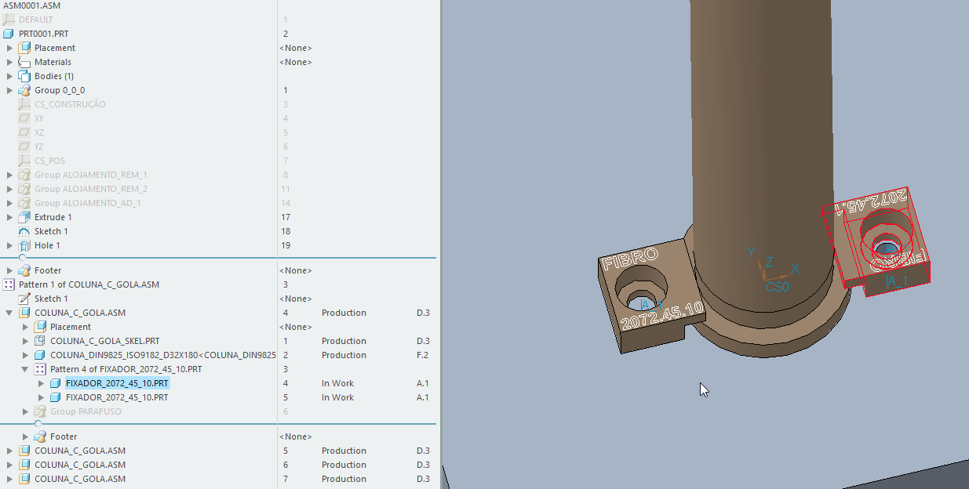Click the Bodies (1) folder icon
The image size is (969, 489).
pyautogui.click(x=24, y=76)
